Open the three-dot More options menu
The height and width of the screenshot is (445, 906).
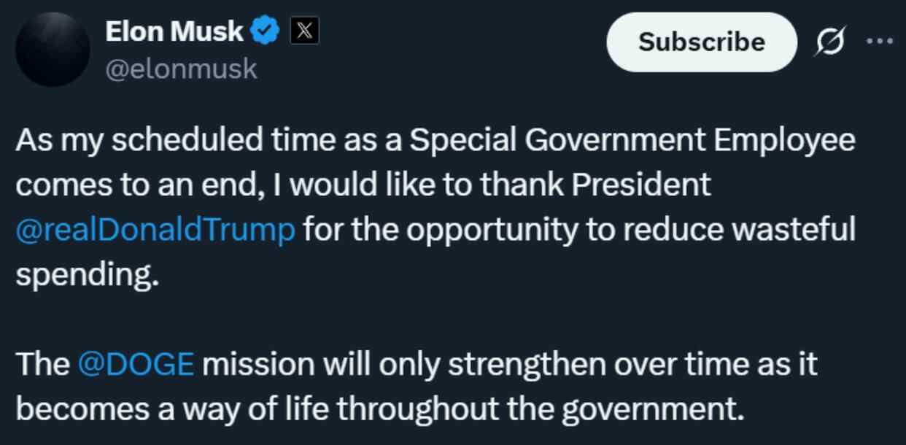pyautogui.click(x=879, y=42)
